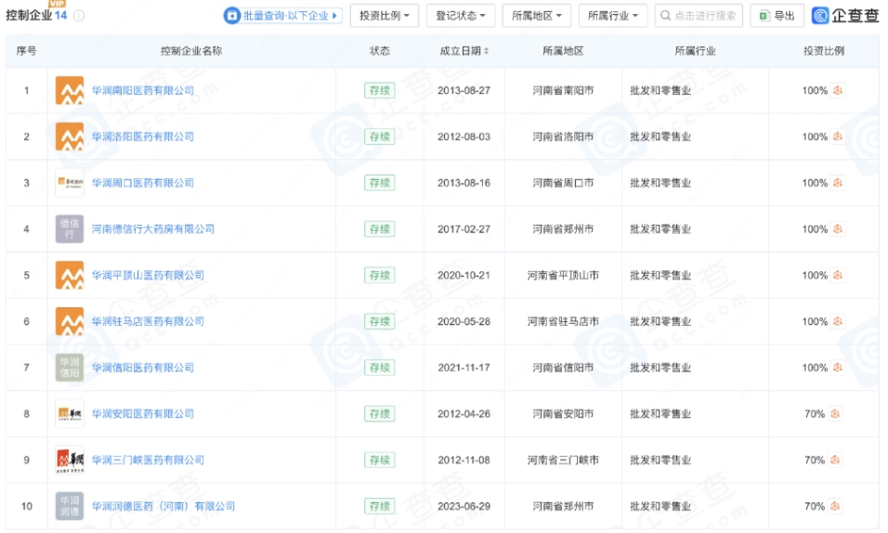Screen dimensions: 888x533
Task: Click the logo of 华润三门峡医药有限公司
Action: [x=70, y=460]
